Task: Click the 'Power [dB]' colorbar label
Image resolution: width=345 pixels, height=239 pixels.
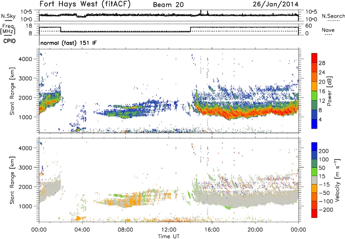Action: pos(329,91)
